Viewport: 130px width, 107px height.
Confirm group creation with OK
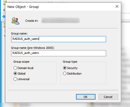(86, 97)
